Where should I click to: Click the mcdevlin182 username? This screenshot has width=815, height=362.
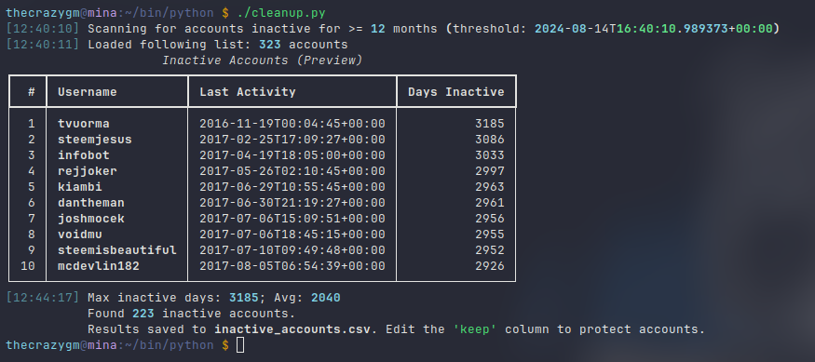tap(99, 266)
